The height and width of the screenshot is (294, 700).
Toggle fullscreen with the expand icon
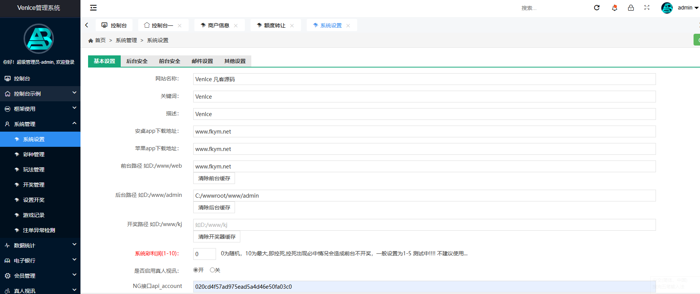click(x=647, y=8)
